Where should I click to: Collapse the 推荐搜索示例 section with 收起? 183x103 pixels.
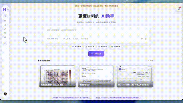[151, 60]
